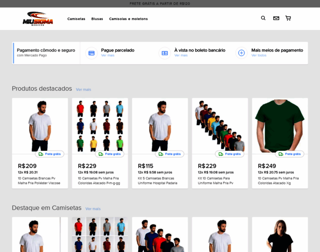Click the R$249 price
This screenshot has width=320, height=252.
(x=267, y=166)
